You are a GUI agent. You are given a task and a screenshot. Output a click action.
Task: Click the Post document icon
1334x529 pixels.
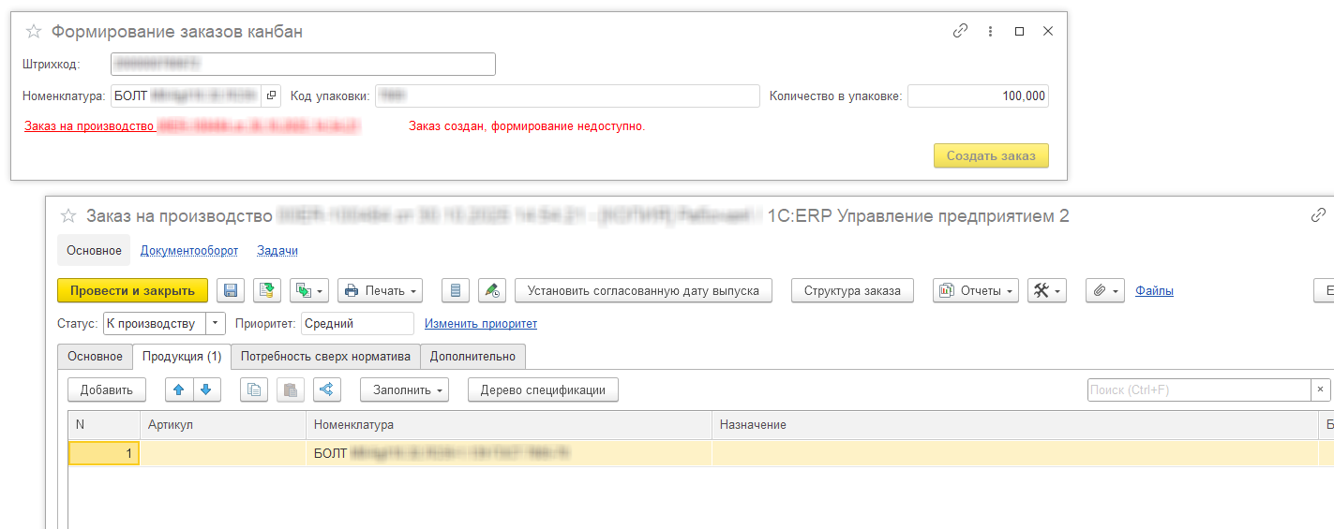267,290
